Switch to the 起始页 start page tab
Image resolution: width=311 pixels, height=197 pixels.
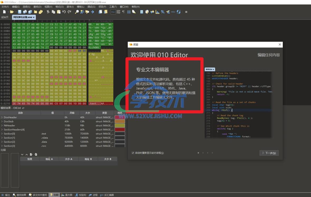[5, 17]
